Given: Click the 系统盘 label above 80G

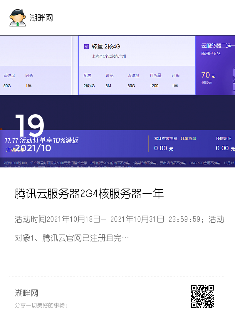Looking at the screenshot, I should (133, 75).
